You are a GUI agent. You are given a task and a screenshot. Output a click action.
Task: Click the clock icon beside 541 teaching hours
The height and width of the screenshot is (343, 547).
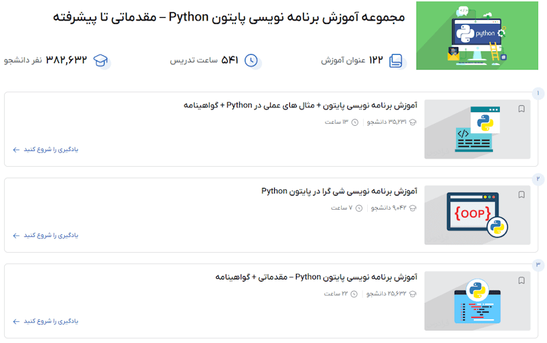[x=252, y=61]
